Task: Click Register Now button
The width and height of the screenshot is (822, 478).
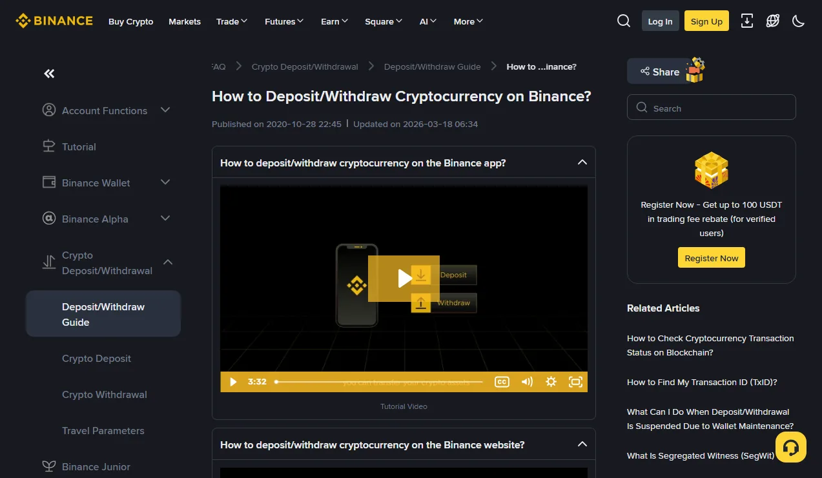Action: click(711, 257)
